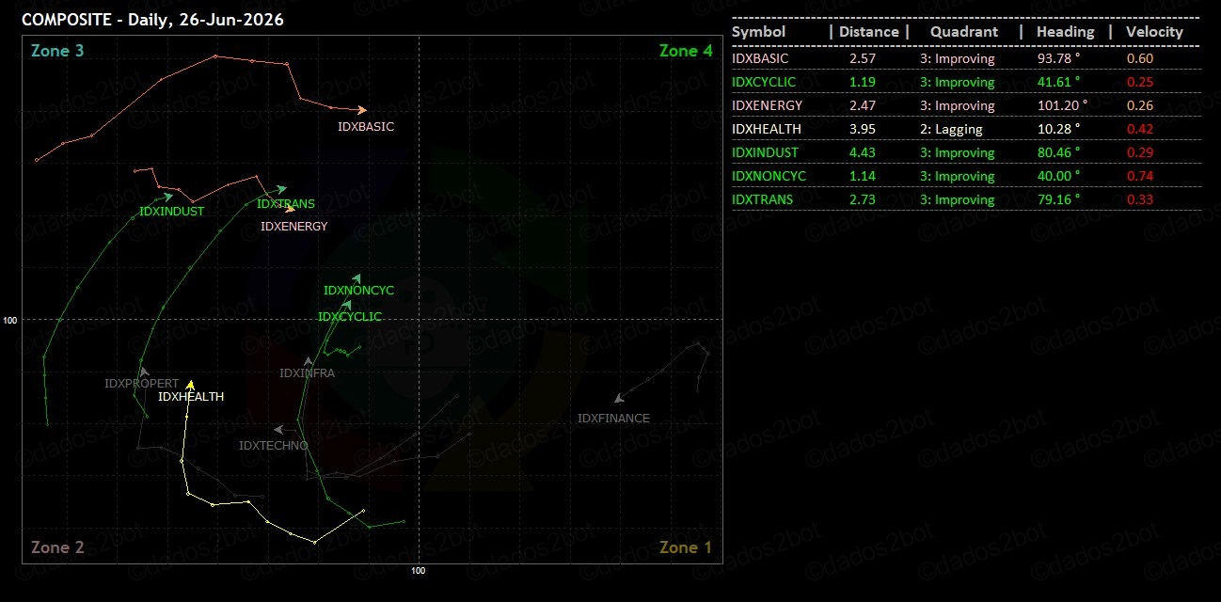Click heading value 40.00° in table
The height and width of the screenshot is (602, 1221).
1058,176
